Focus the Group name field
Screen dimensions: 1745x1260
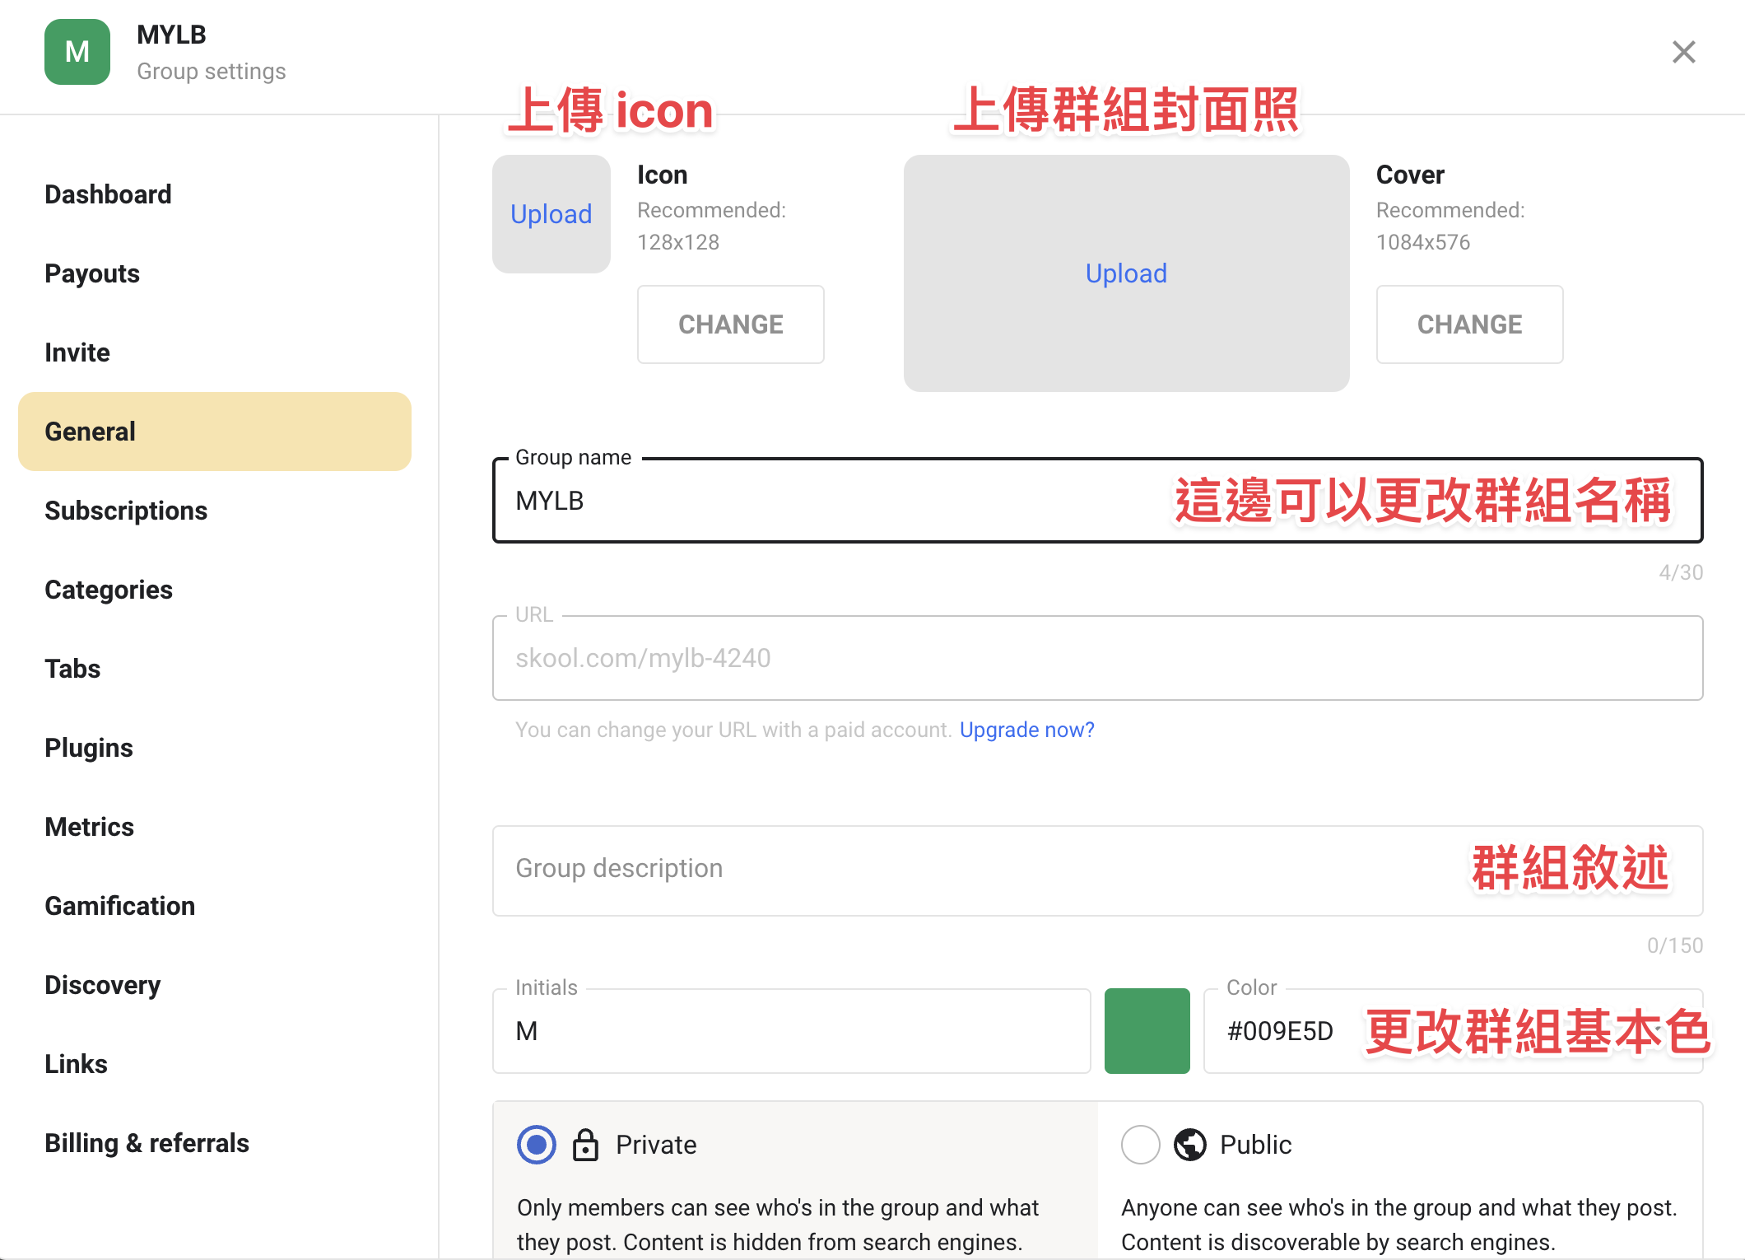(x=1098, y=501)
